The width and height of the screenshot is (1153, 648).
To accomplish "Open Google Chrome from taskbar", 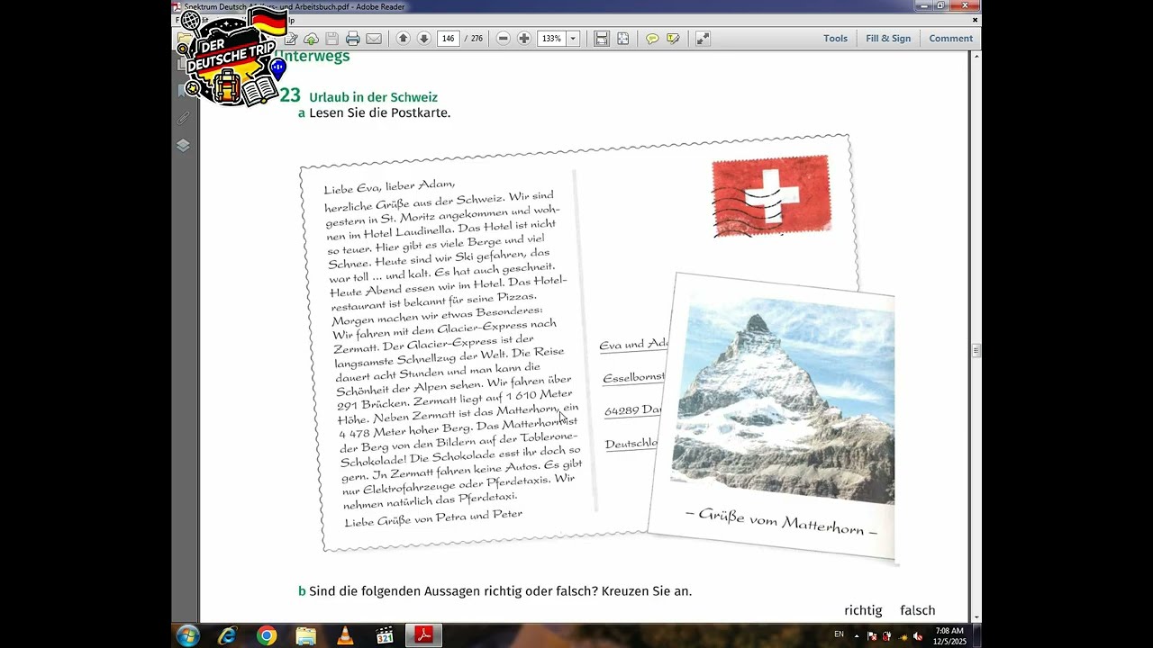I will (267, 636).
